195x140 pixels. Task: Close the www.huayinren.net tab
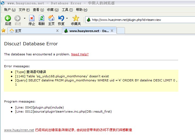point(112,31)
